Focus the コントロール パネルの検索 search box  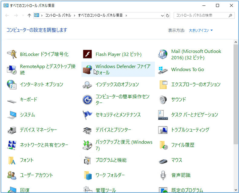point(204,15)
